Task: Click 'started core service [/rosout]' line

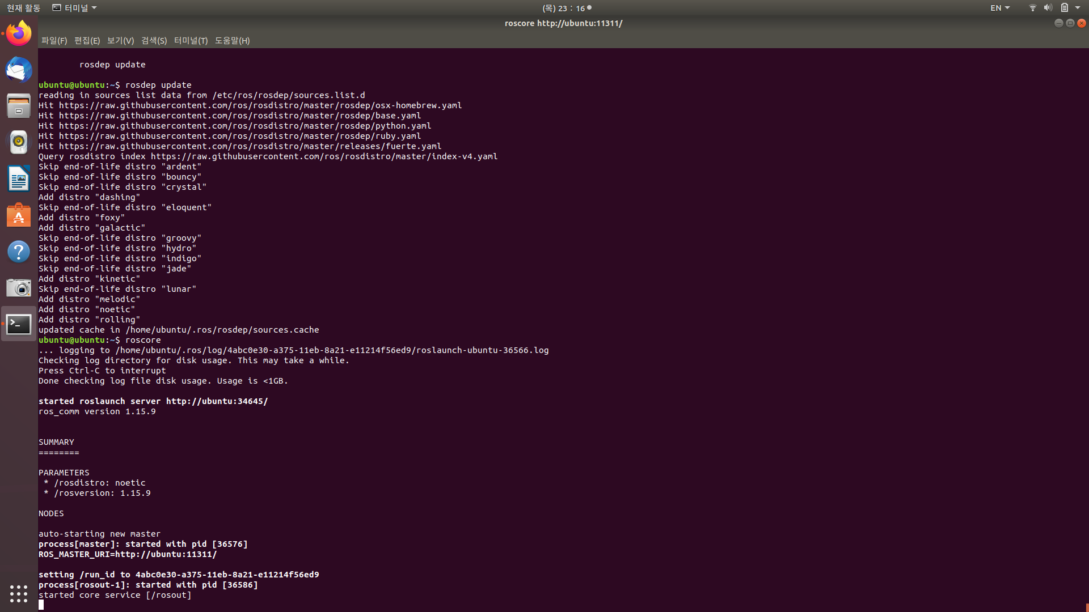Action: tap(115, 595)
